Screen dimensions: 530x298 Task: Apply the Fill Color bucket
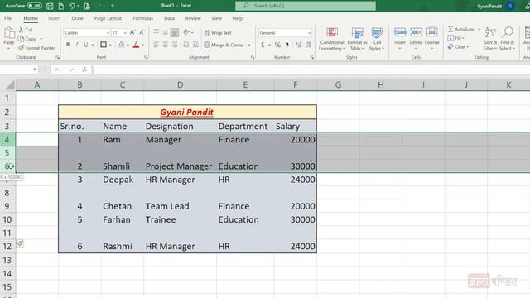click(x=122, y=45)
